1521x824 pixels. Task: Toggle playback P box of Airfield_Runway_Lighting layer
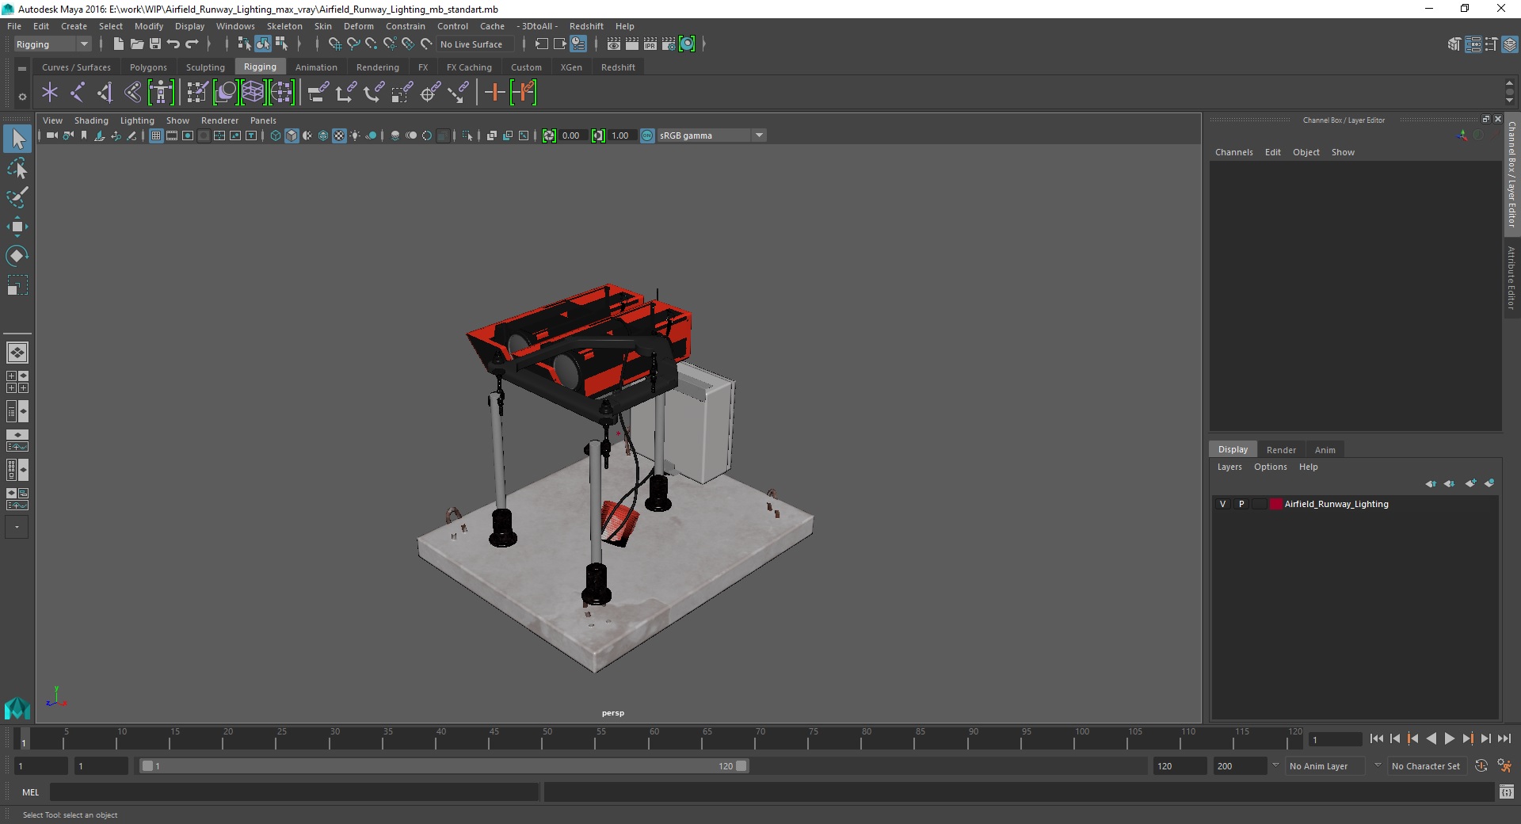1241,504
